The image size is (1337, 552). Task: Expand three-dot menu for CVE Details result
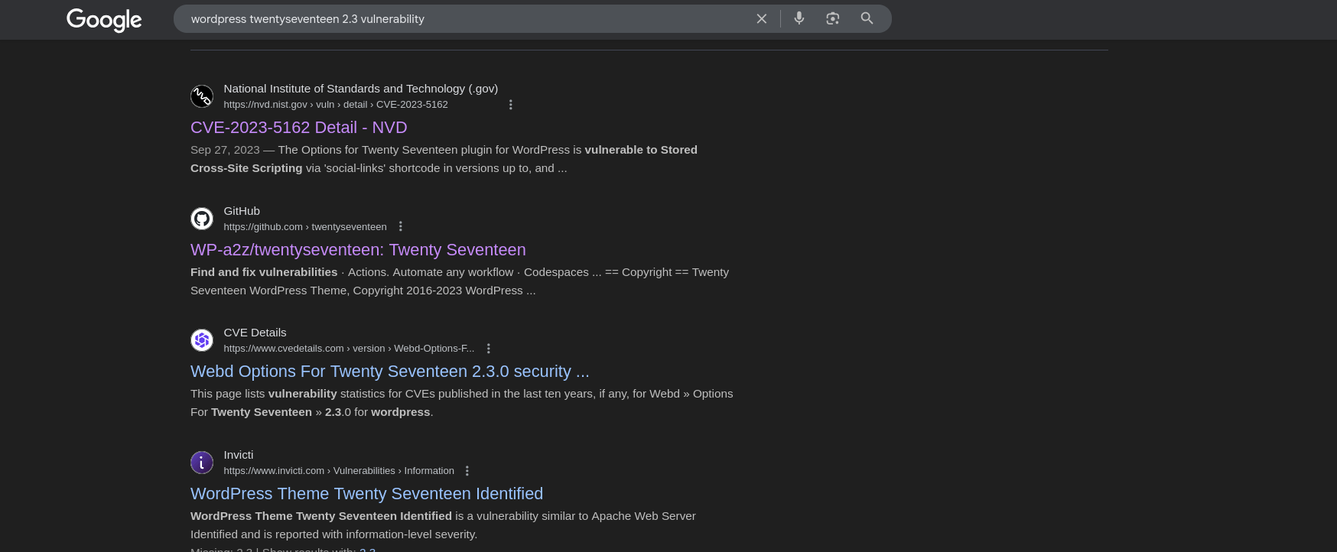tap(488, 349)
